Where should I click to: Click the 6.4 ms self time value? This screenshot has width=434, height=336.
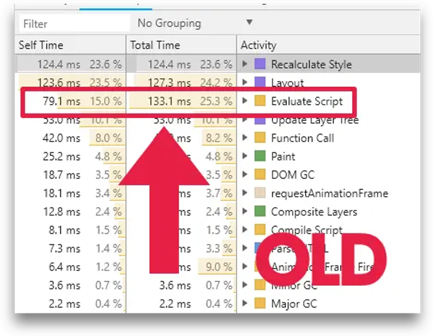tap(64, 267)
